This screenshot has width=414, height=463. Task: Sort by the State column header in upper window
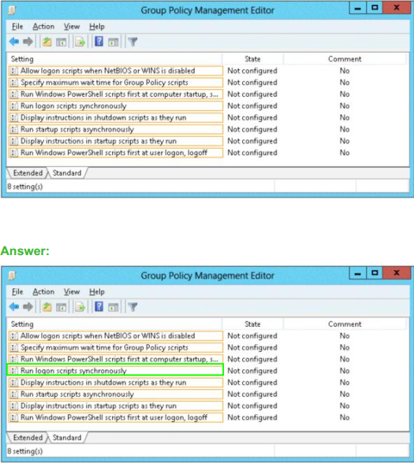point(252,59)
